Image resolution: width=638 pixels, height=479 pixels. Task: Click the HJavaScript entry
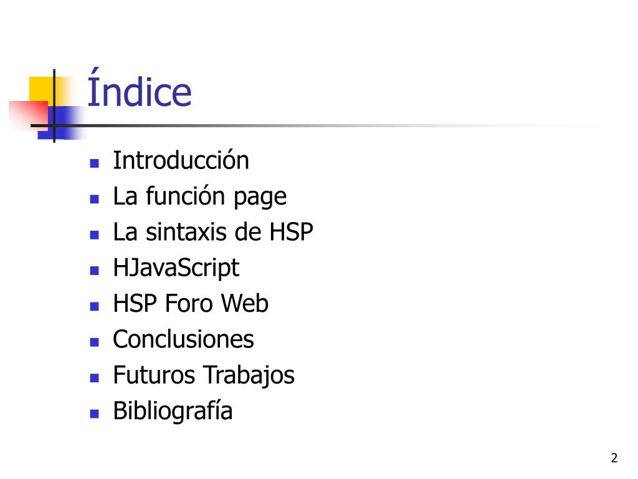[x=176, y=268]
